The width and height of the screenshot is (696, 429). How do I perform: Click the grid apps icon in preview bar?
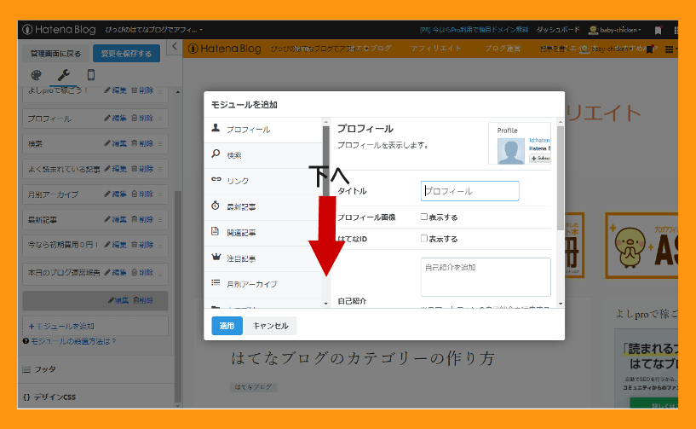click(x=670, y=49)
